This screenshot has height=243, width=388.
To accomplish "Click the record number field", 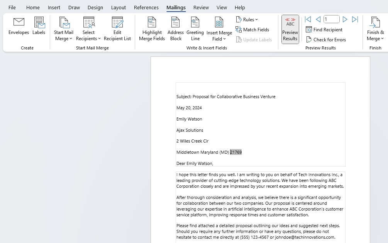I will pyautogui.click(x=332, y=19).
